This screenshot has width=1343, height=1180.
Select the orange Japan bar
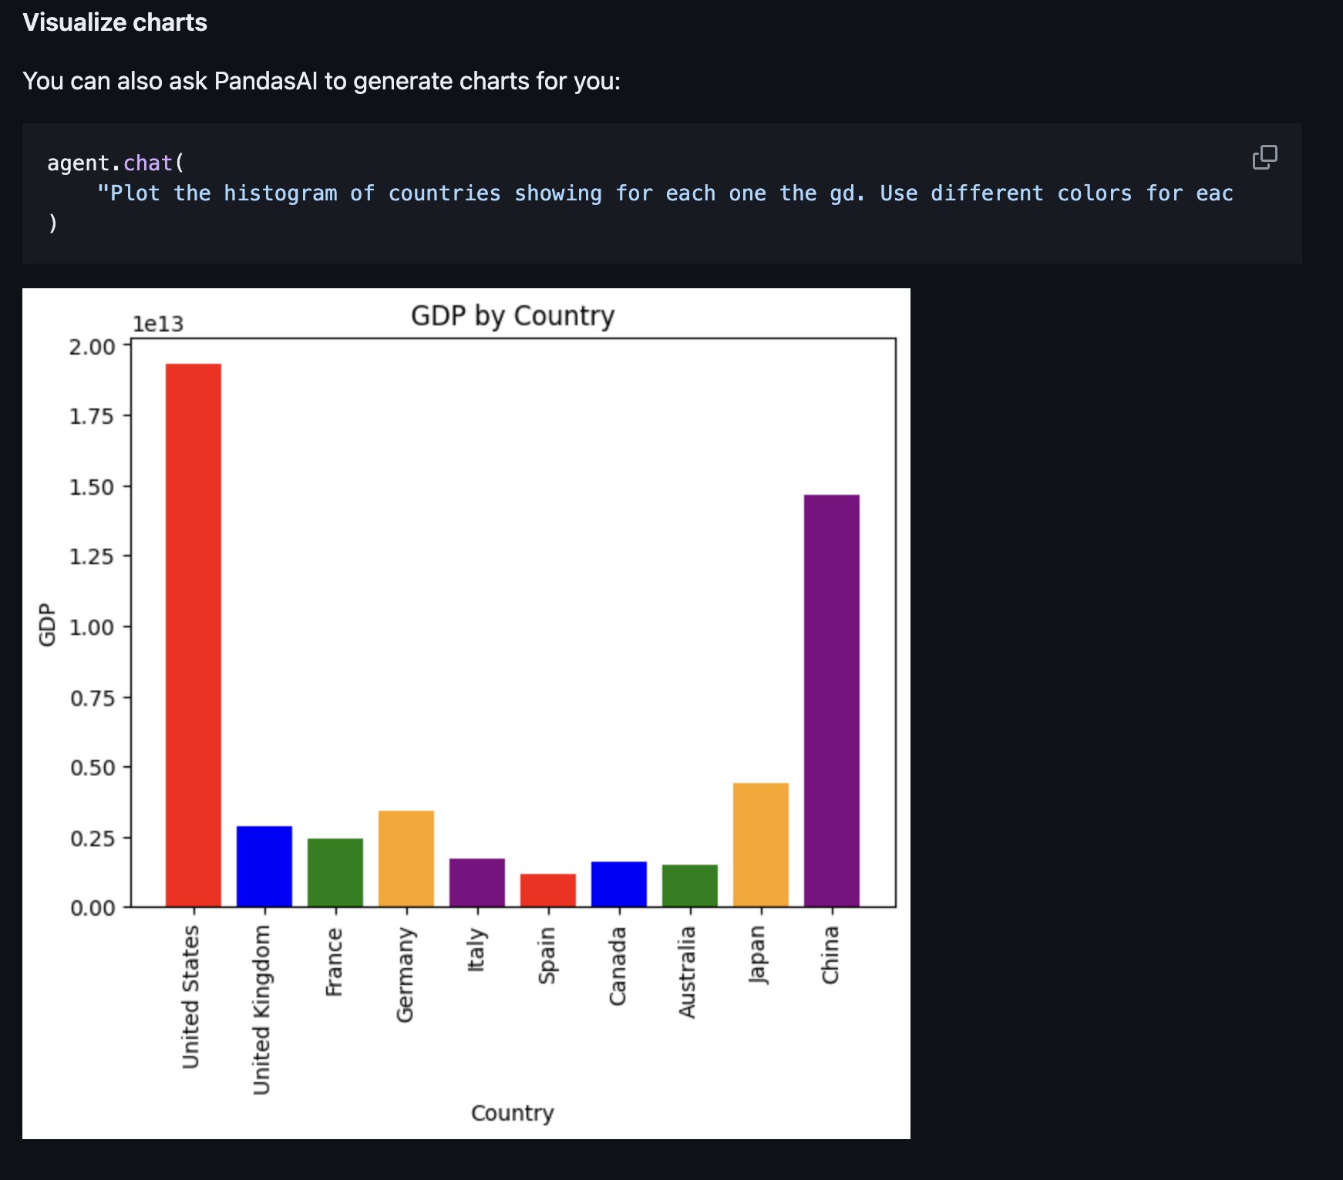coord(761,845)
